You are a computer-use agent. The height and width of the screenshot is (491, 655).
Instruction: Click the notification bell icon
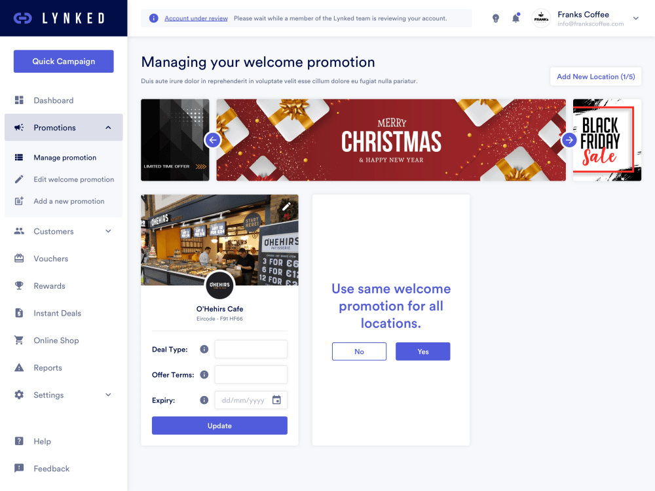coord(516,18)
